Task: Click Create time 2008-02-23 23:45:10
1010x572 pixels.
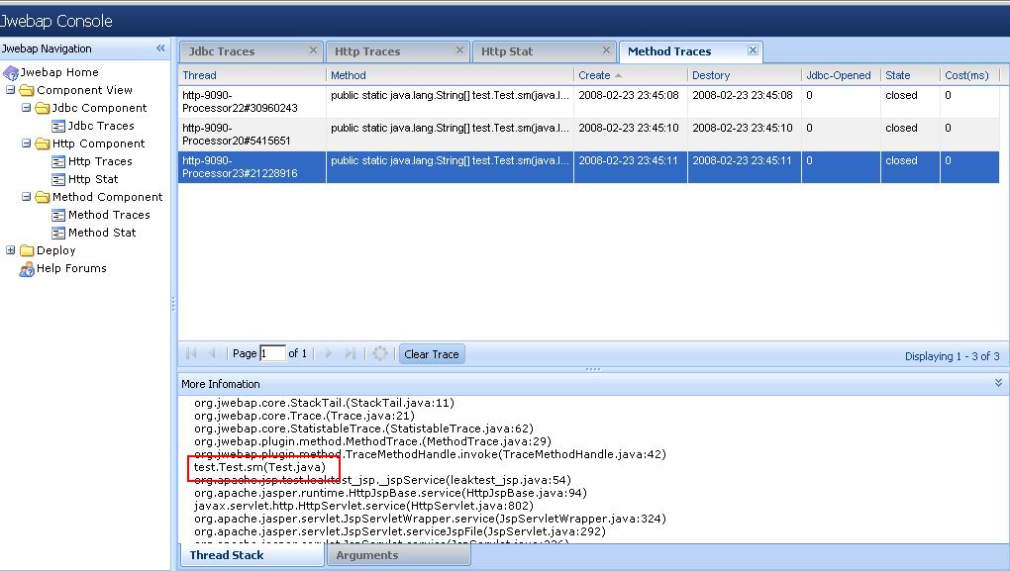Action: pos(629,128)
